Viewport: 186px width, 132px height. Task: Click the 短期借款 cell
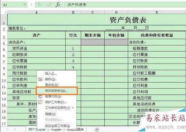(157, 49)
